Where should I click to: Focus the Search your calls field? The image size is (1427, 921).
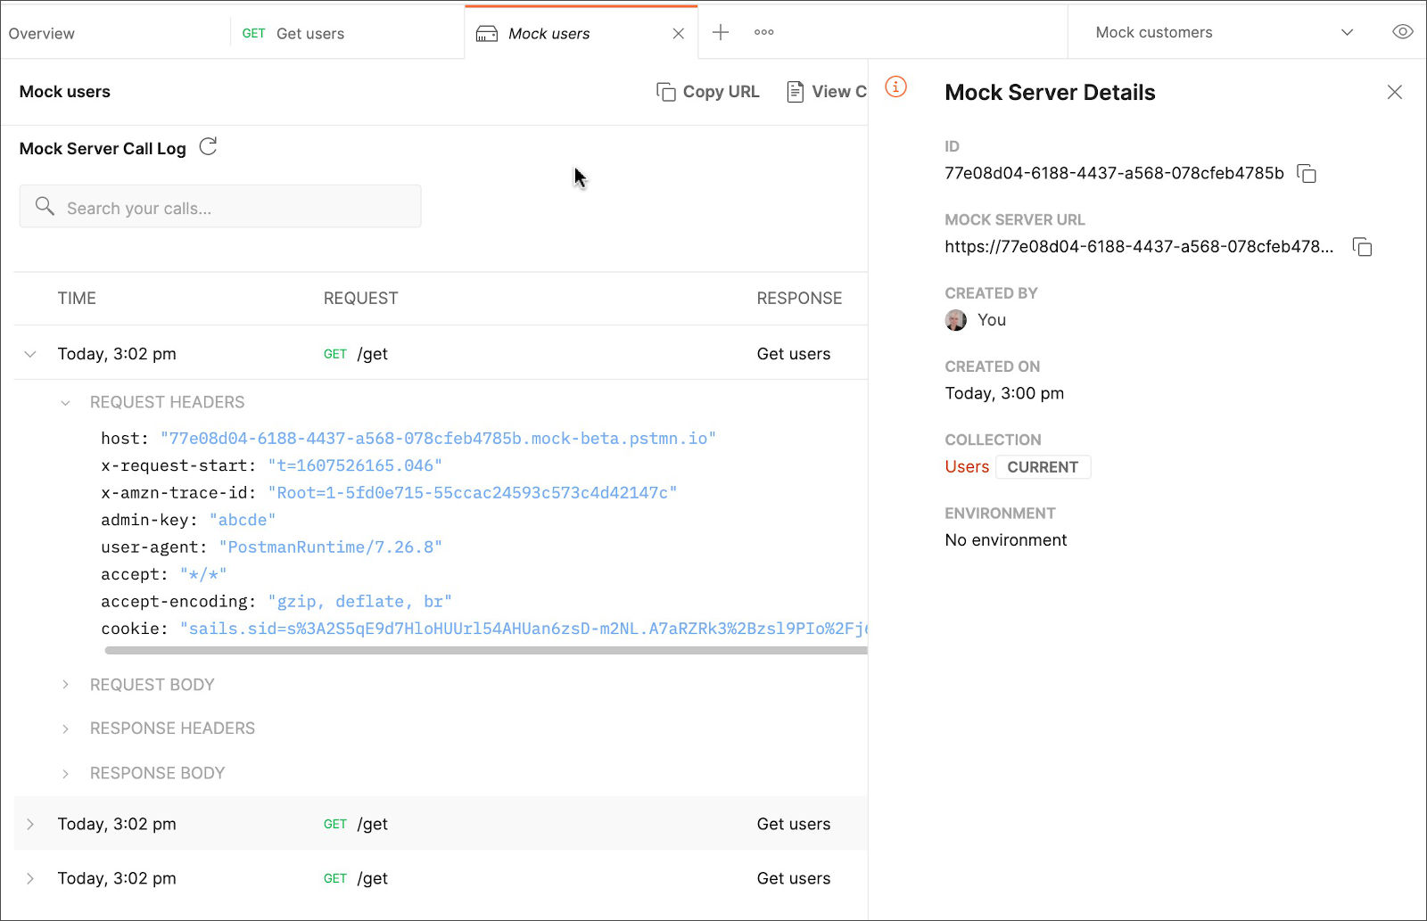pos(220,207)
